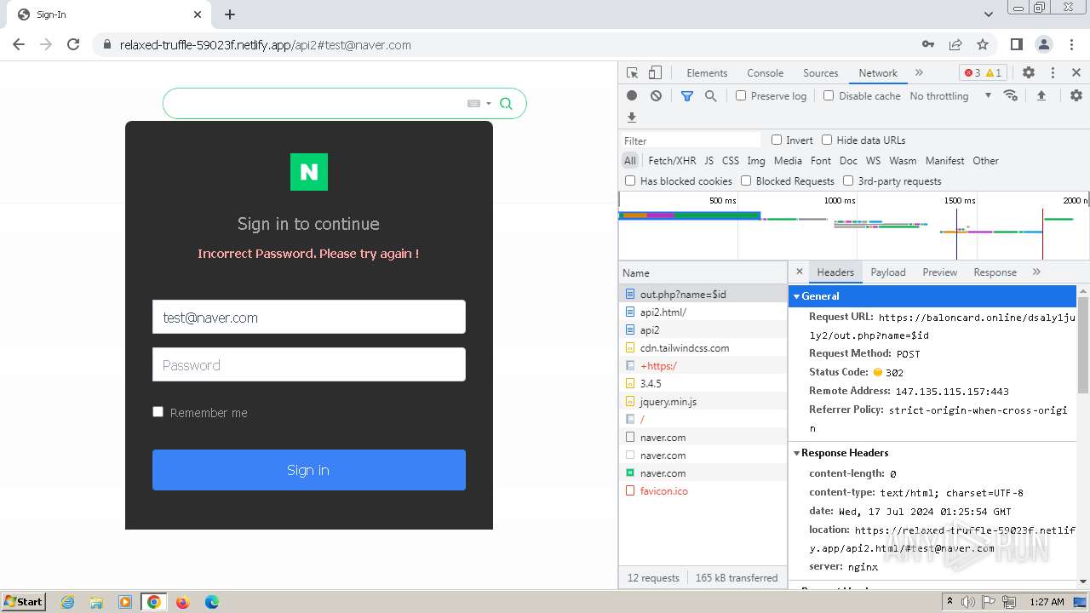Select the jquery.min.js request

[703, 402]
